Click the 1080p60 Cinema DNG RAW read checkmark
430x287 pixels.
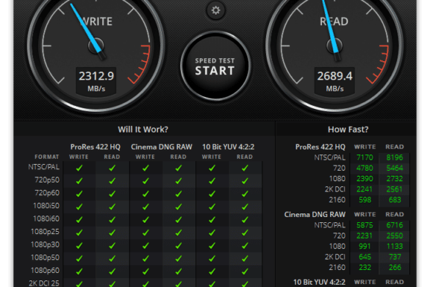point(179,271)
